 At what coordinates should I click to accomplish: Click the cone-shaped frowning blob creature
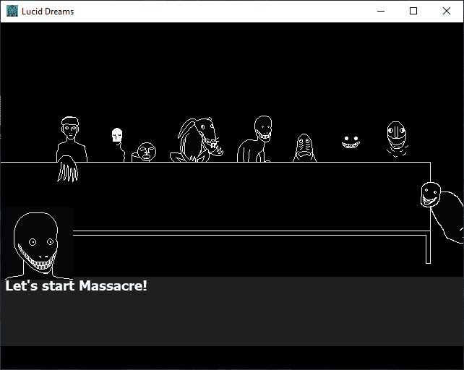[x=304, y=148]
